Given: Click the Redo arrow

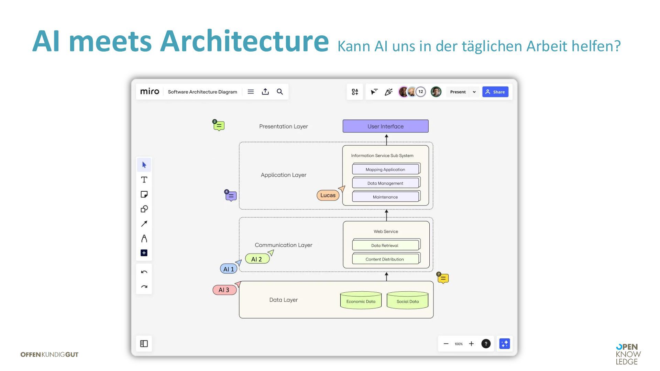Looking at the screenshot, I should [144, 287].
